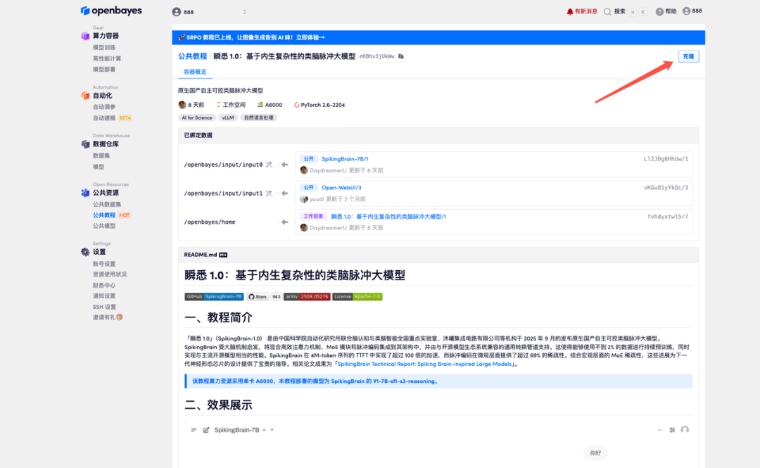Screen dimensions: 760x468
Task: Toggle the demo chat sidebar menu icon
Action: click(194, 430)
